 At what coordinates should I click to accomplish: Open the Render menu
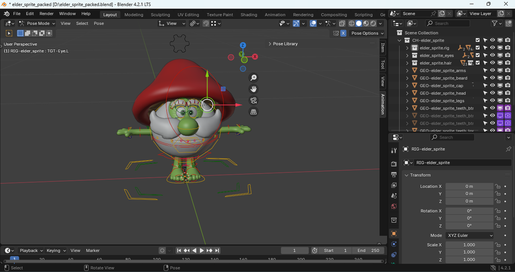coord(47,14)
